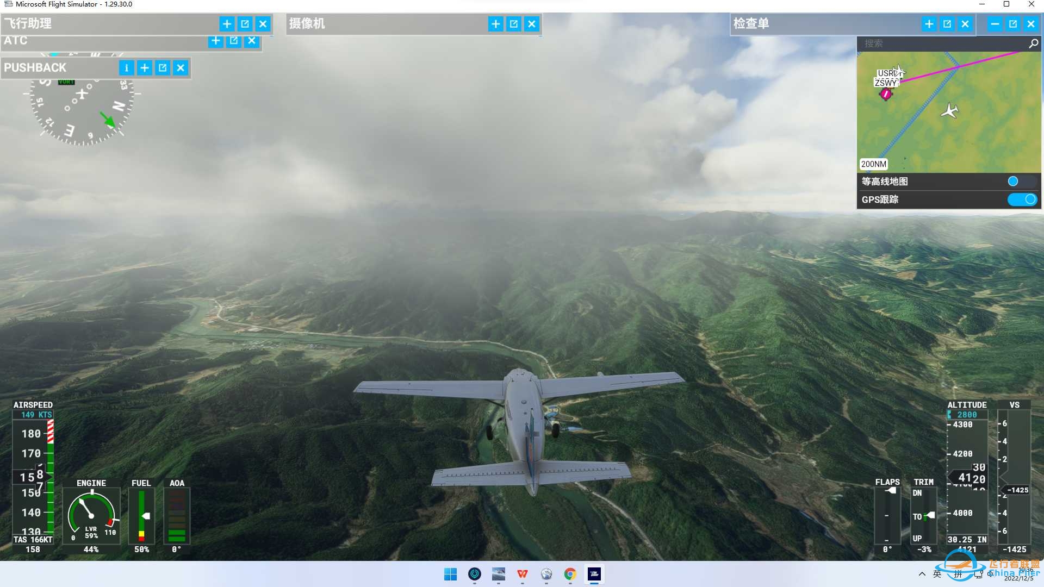Image resolution: width=1044 pixels, height=587 pixels.
Task: Switch the 英 input language indicator
Action: (937, 574)
